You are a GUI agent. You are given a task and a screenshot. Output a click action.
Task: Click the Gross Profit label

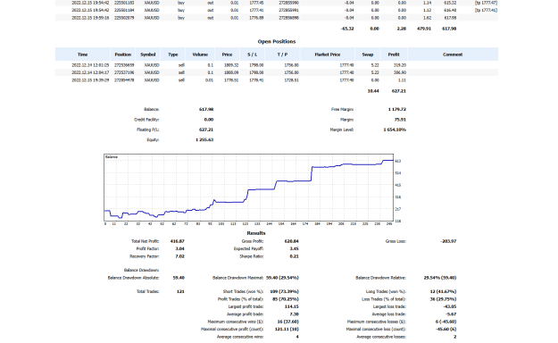(253, 241)
